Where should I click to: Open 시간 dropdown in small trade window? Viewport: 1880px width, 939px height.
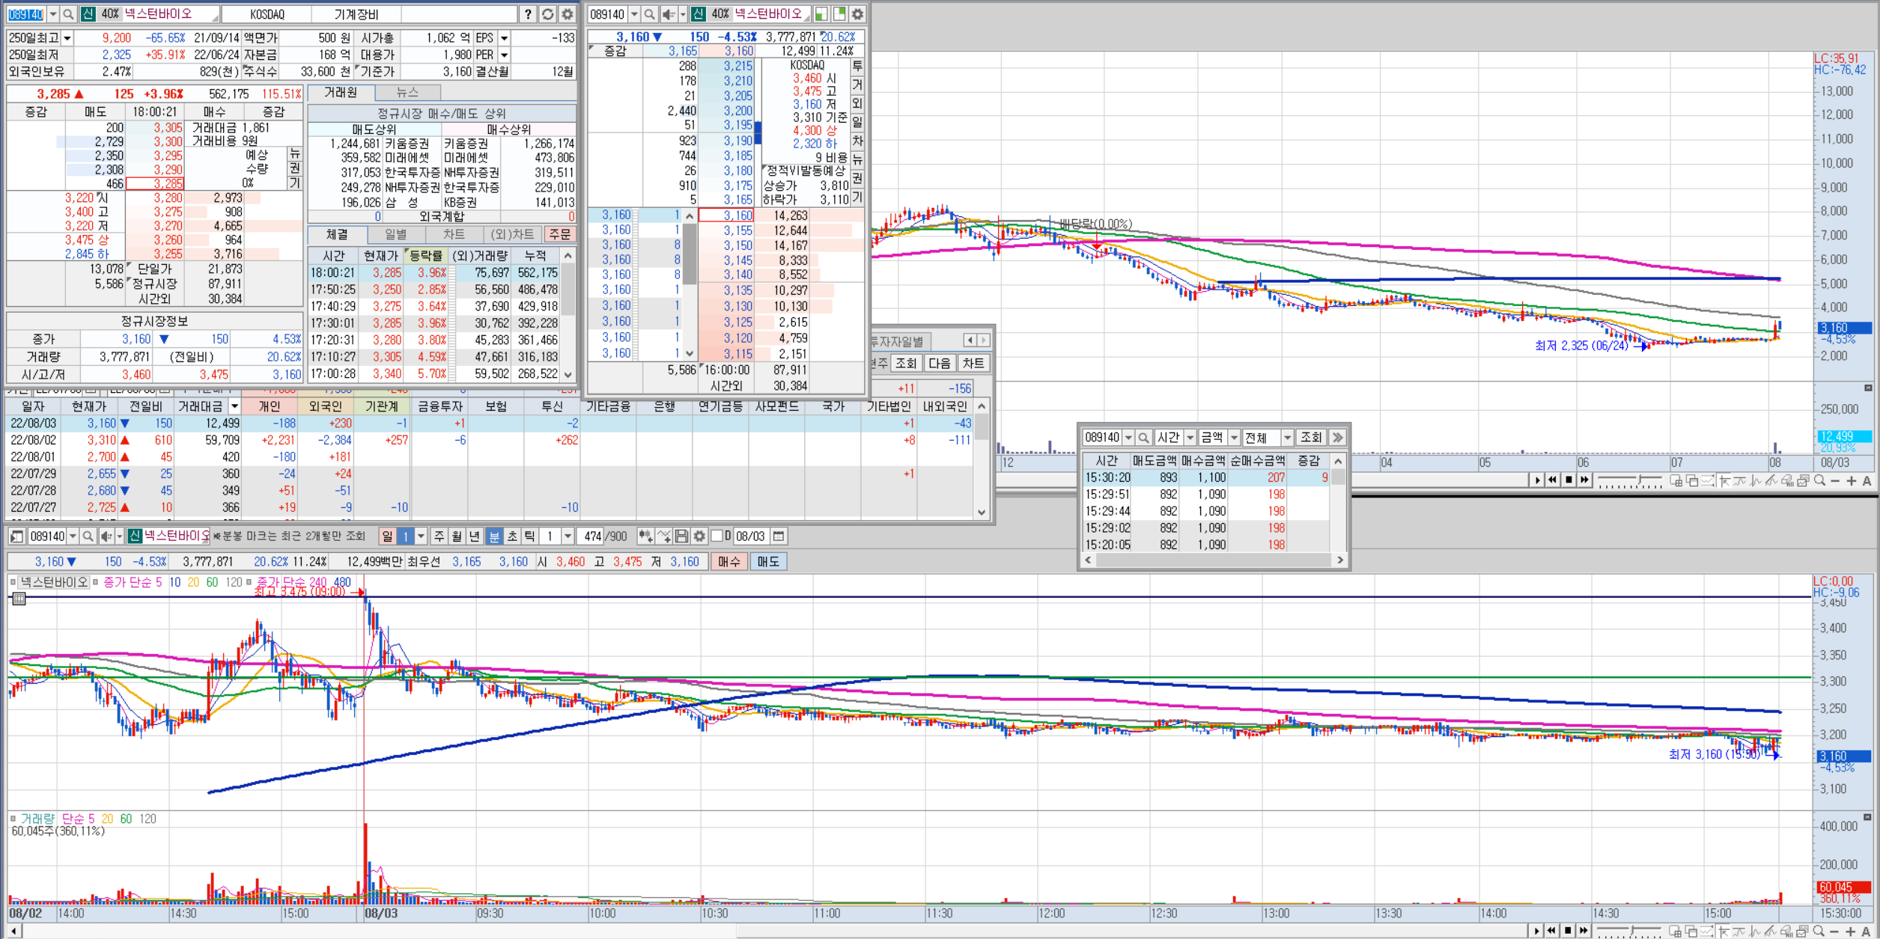[x=1190, y=438]
